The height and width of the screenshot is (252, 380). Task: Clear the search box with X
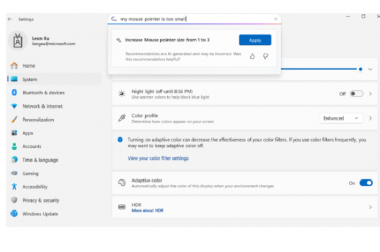[275, 19]
